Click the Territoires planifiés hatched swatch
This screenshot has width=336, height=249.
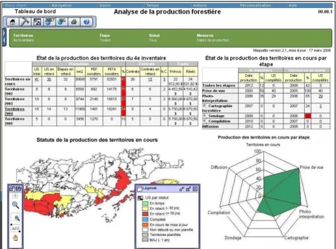[145, 235]
